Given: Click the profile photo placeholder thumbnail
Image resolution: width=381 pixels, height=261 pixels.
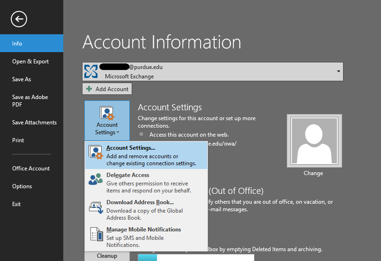Looking at the screenshot, I should 314,140.
